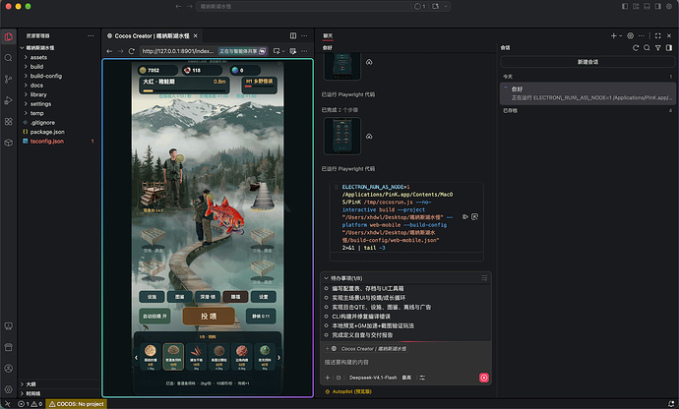Viewport: 679px width, 409px height.
Task: Click the chat prompt input field
Action: (x=404, y=362)
